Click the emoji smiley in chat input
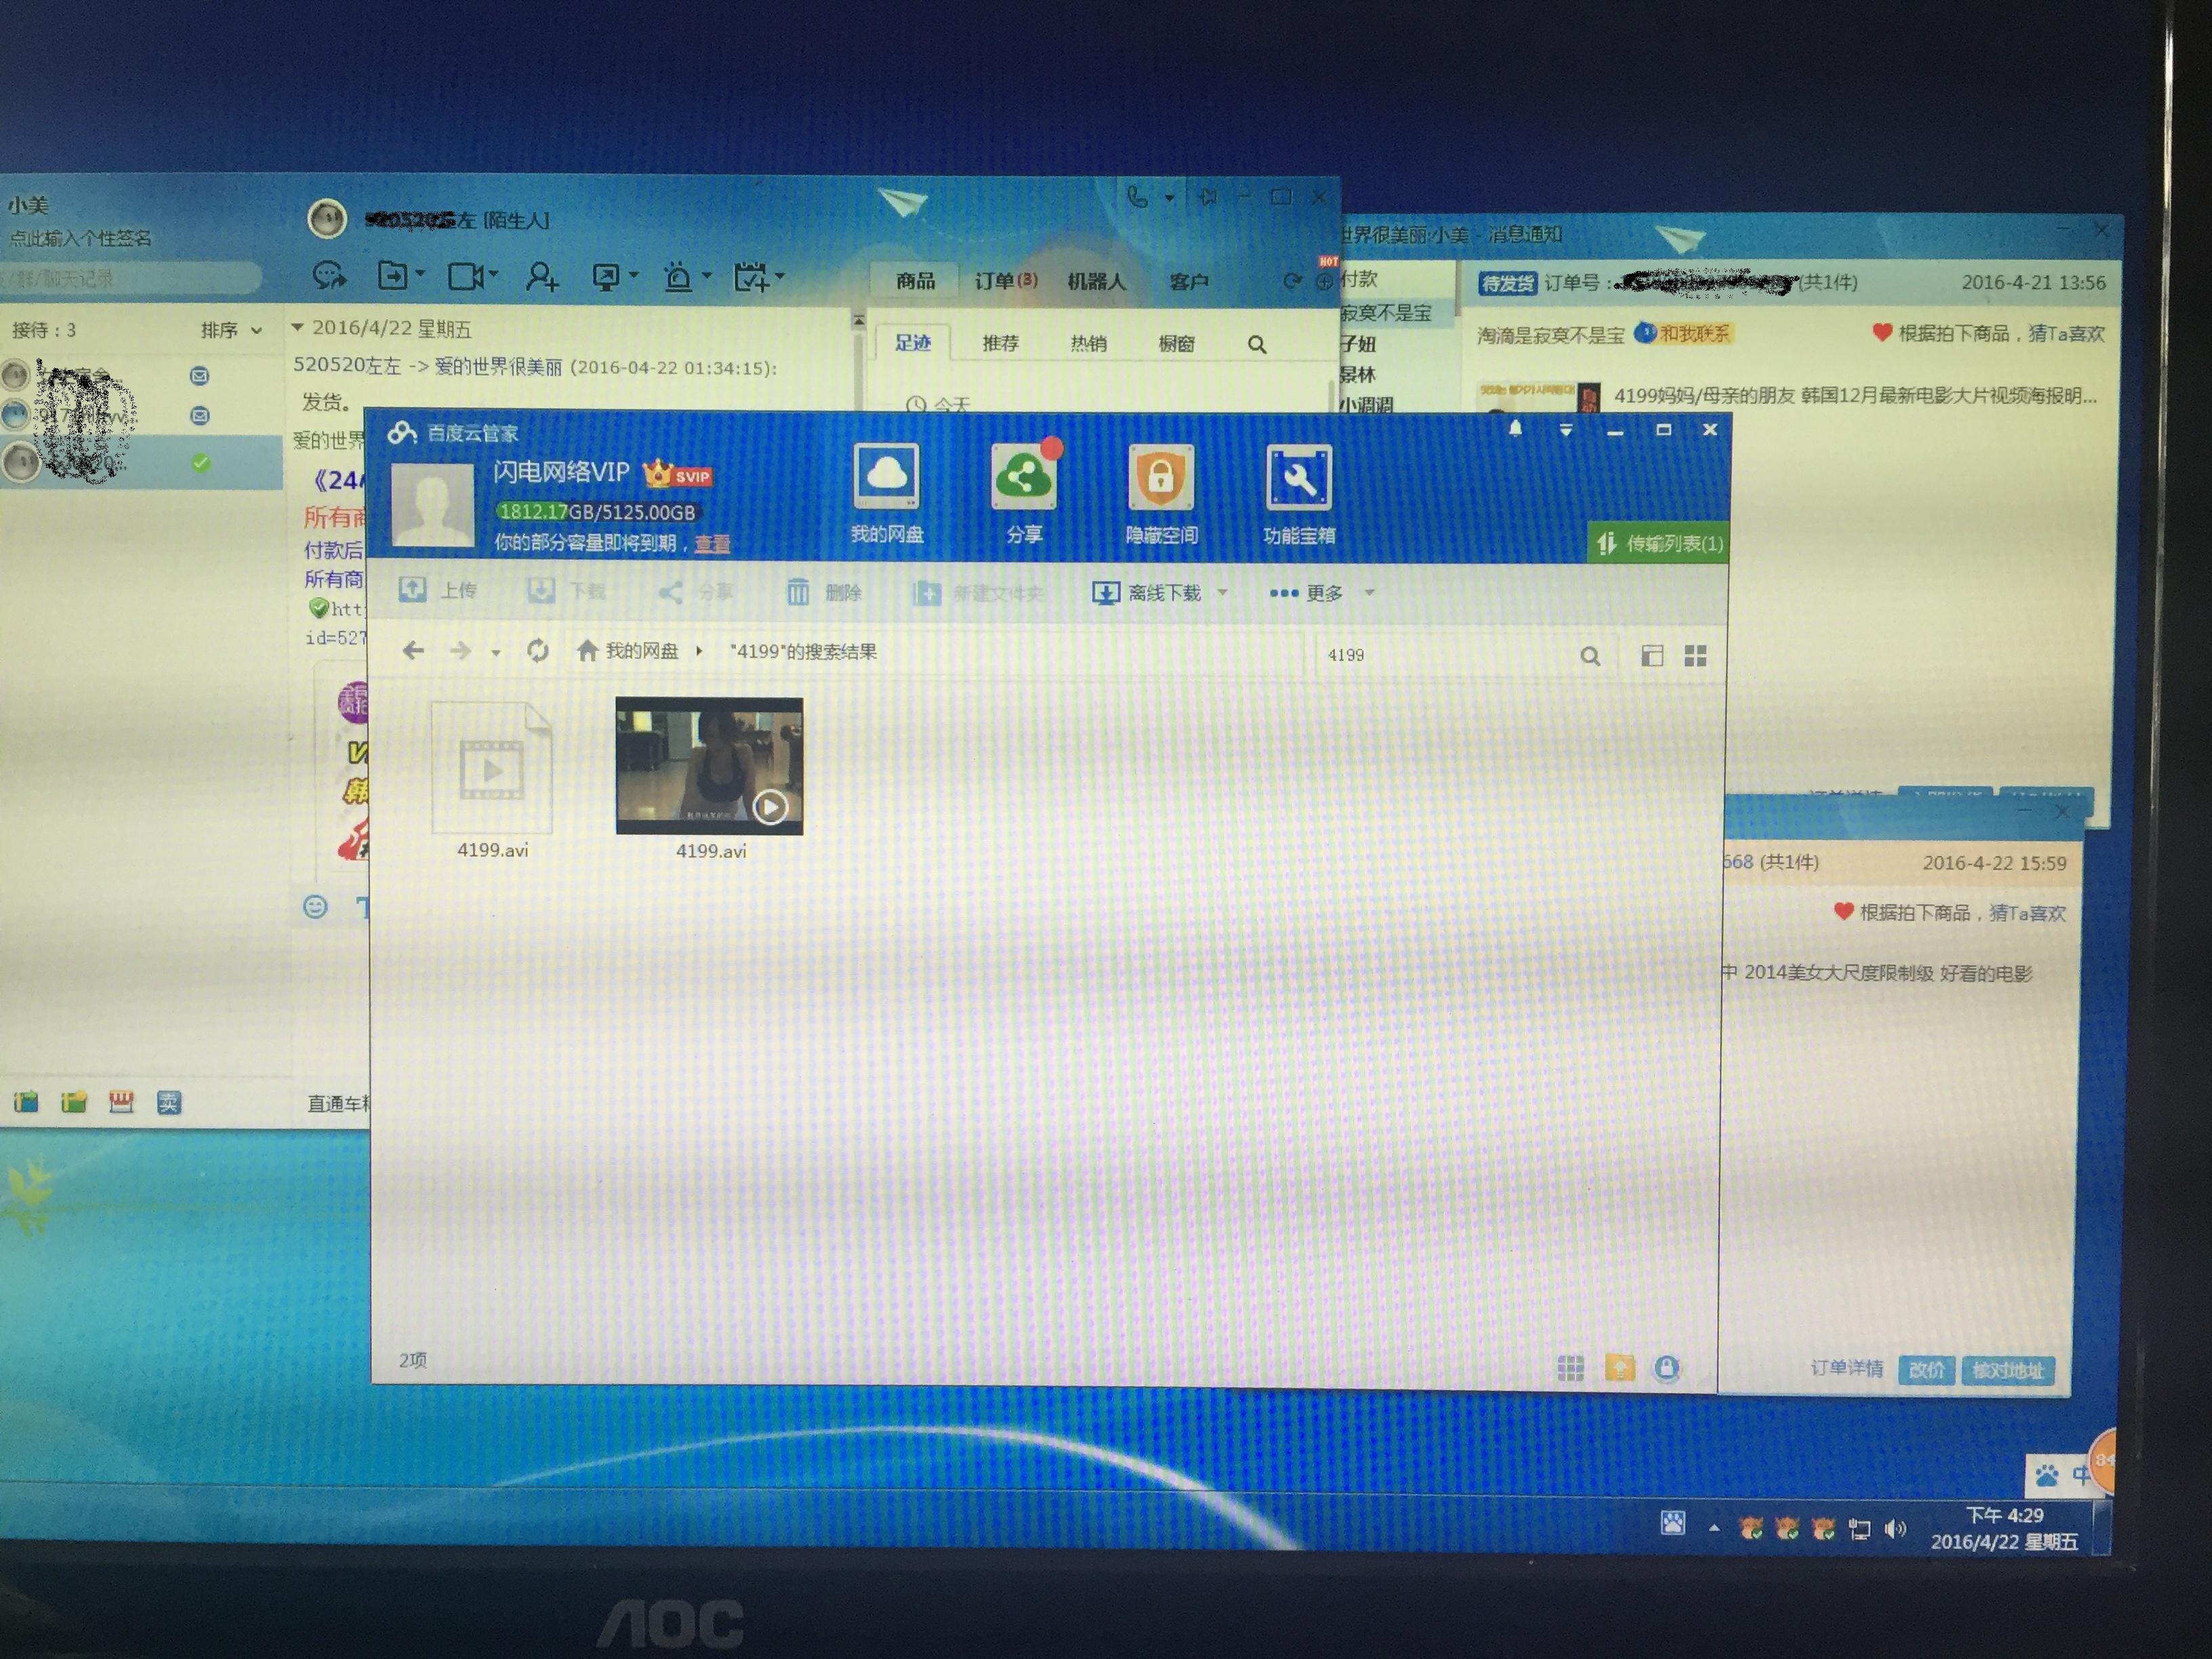2212x1659 pixels. tap(315, 907)
